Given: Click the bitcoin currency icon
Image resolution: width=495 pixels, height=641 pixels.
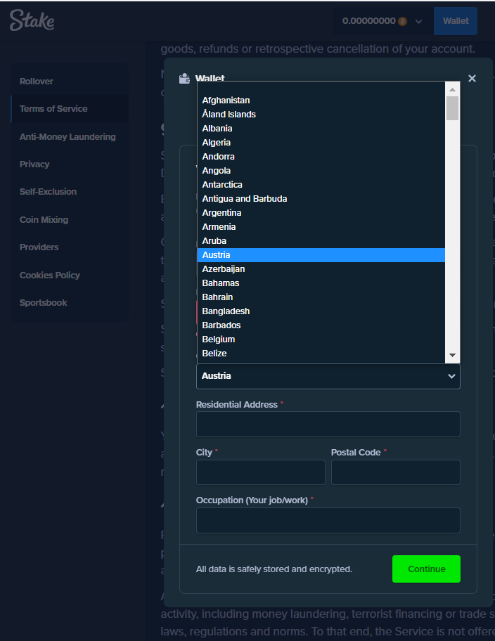Looking at the screenshot, I should point(402,21).
